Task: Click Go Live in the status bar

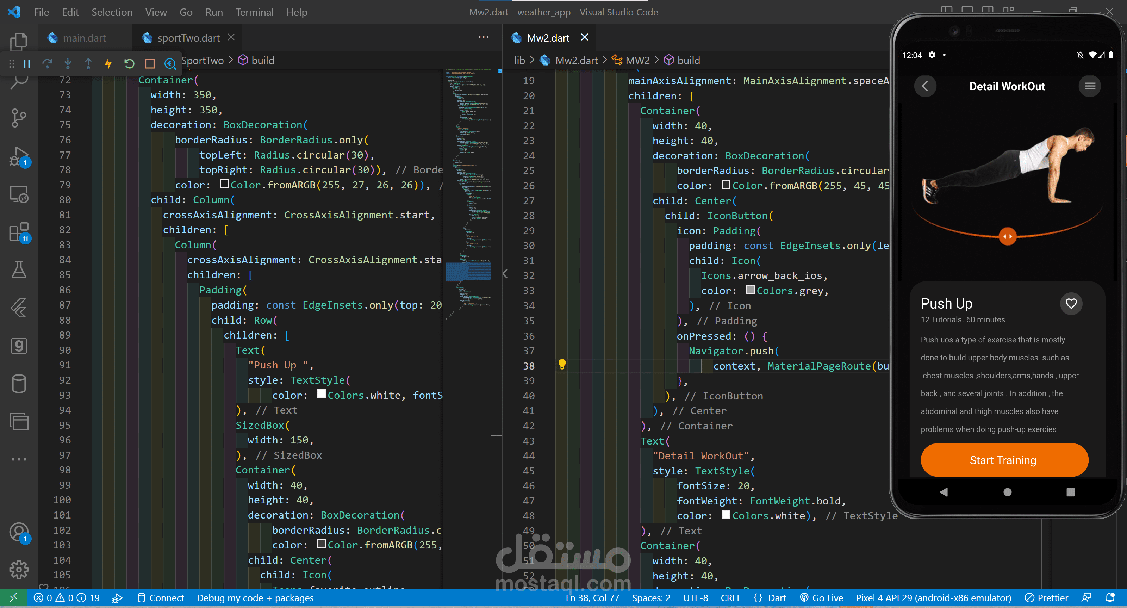Action: pos(821,598)
